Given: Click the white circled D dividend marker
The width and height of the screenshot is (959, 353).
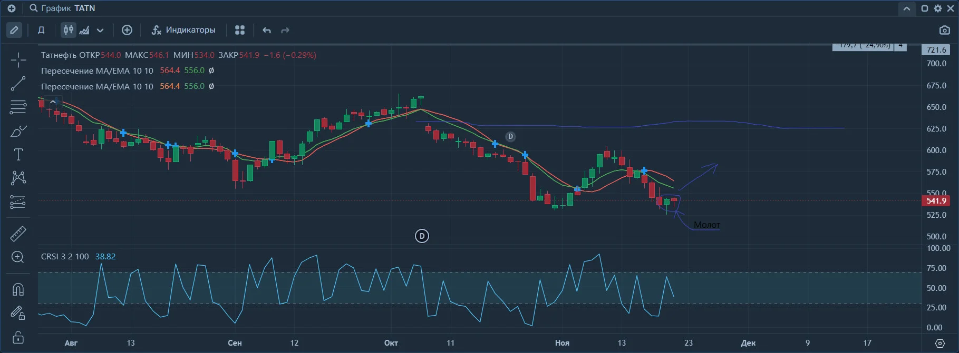Looking at the screenshot, I should coord(422,236).
